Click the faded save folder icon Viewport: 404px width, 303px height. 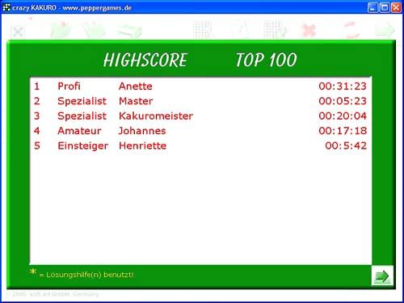[x=94, y=30]
